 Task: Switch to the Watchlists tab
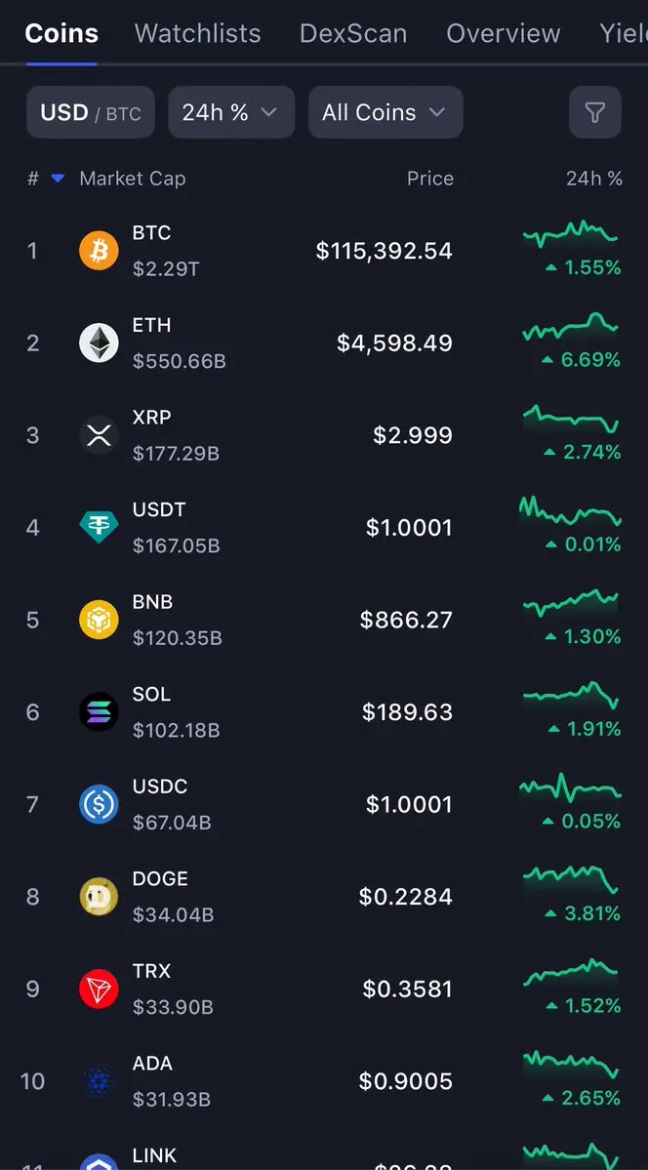click(x=198, y=33)
